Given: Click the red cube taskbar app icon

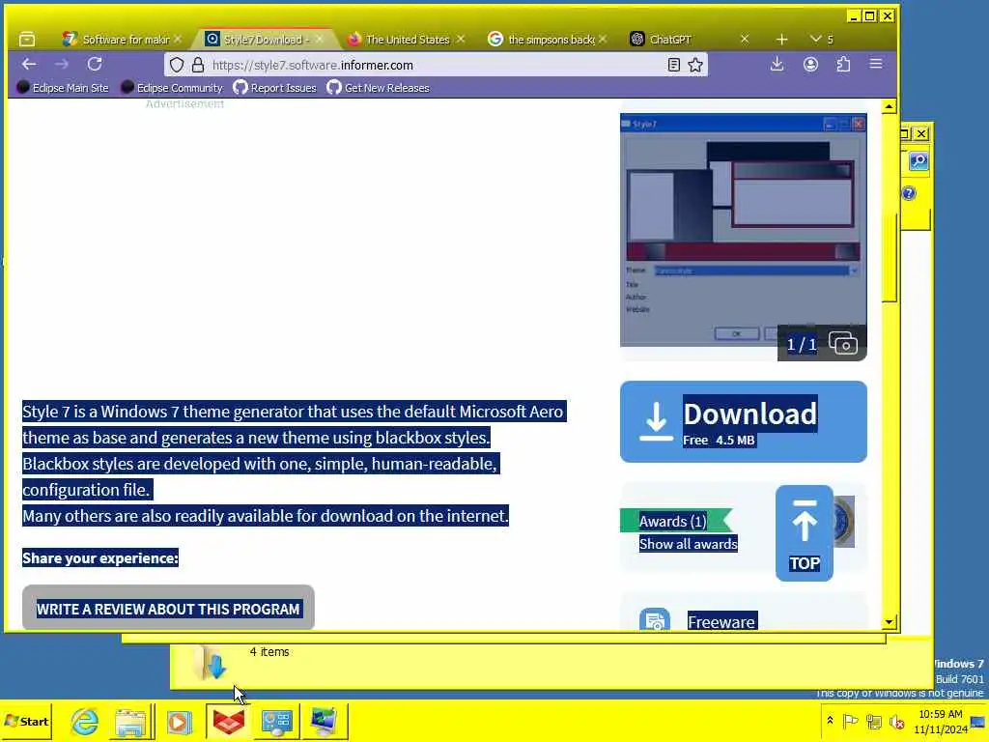Looking at the screenshot, I should (x=228, y=721).
